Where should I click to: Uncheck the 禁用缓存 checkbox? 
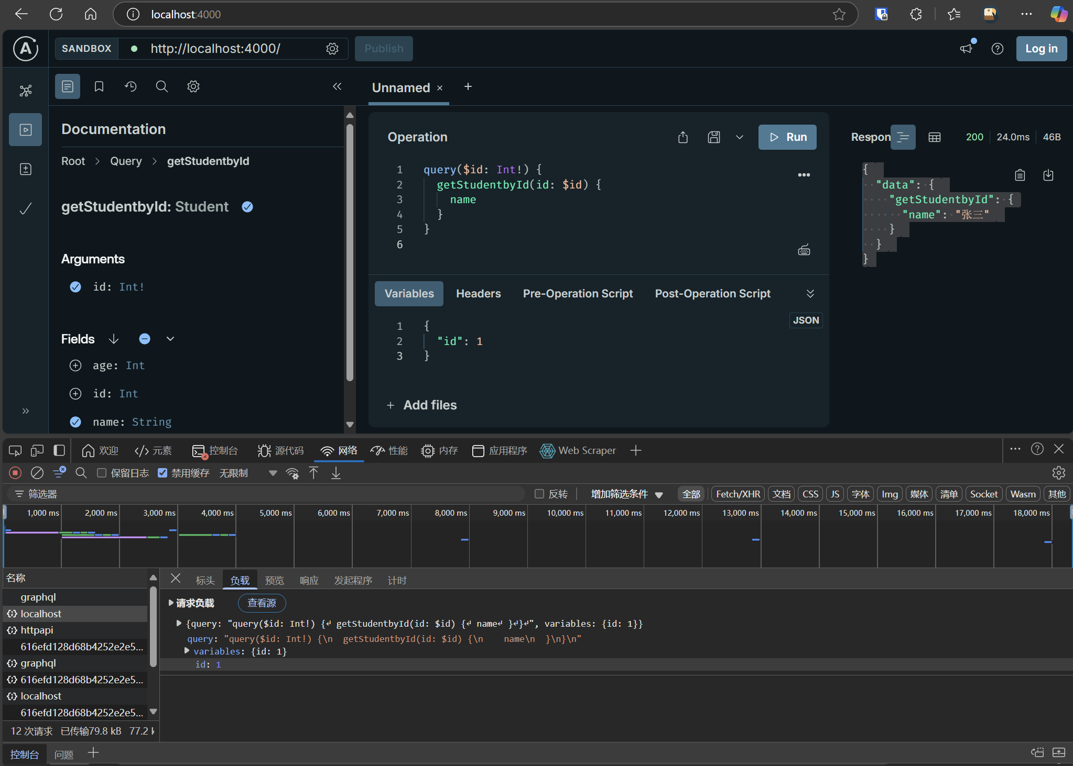tap(162, 473)
